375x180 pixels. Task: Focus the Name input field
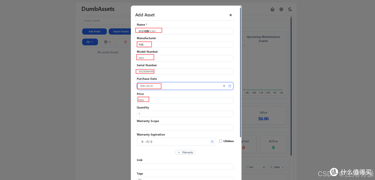click(x=185, y=31)
